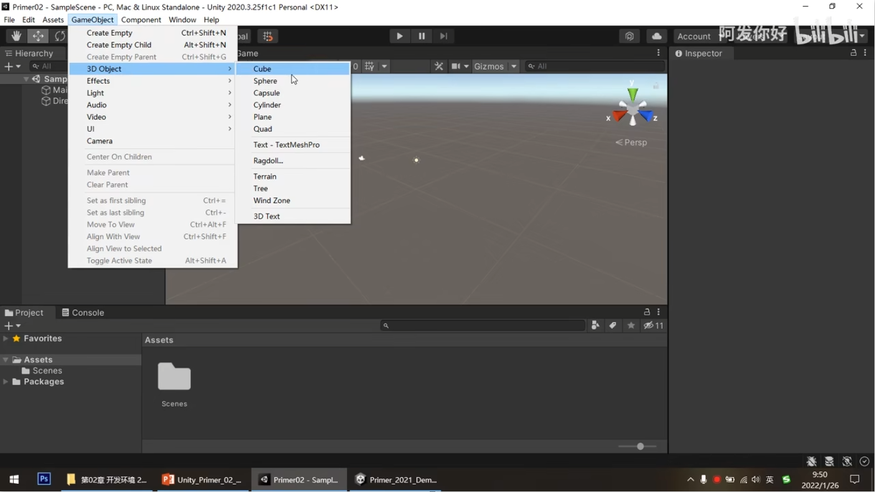
Task: Click blue Z axis cone on gizmo
Action: pyautogui.click(x=646, y=116)
